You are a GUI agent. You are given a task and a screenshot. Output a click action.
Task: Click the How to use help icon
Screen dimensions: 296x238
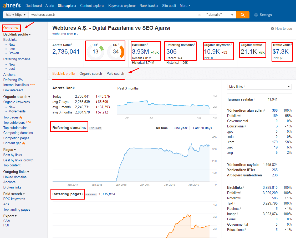(272, 28)
